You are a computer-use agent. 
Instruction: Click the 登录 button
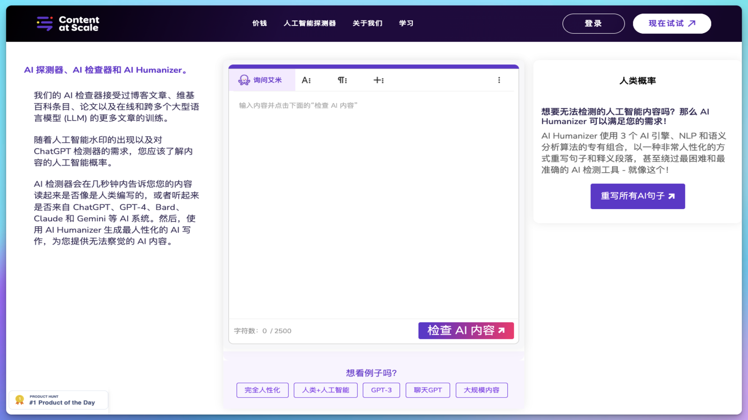point(593,23)
